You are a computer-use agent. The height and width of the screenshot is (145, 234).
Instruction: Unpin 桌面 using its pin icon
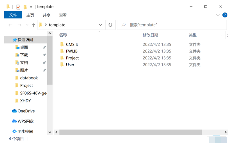tap(44, 47)
